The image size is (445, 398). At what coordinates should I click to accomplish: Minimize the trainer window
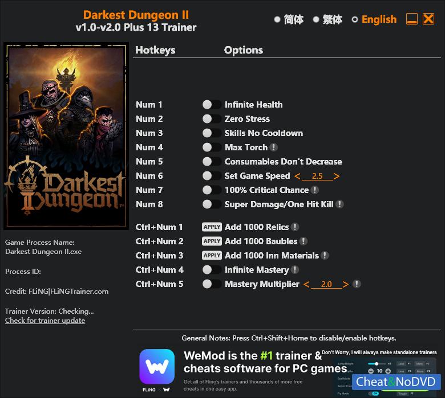coord(412,19)
